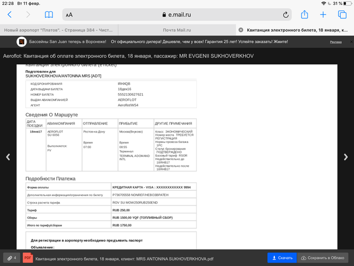The width and height of the screenshot is (354, 266).
Task: Close the Квитанция электронного билета tab
Action: coord(241,29)
